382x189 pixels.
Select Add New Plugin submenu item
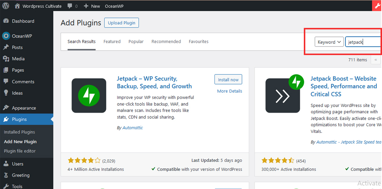point(20,141)
